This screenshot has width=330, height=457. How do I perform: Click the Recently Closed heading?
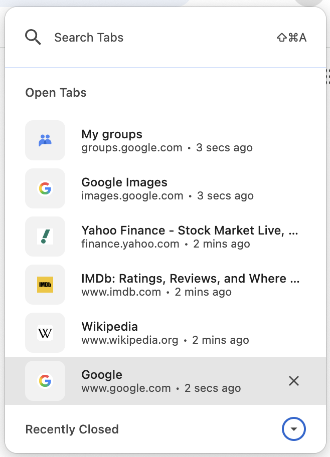point(72,429)
